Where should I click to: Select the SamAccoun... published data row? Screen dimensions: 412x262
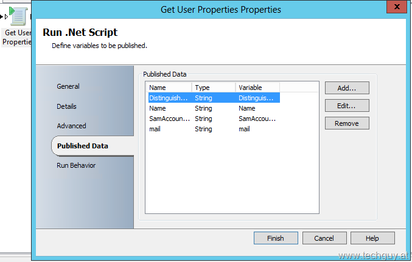coord(214,119)
